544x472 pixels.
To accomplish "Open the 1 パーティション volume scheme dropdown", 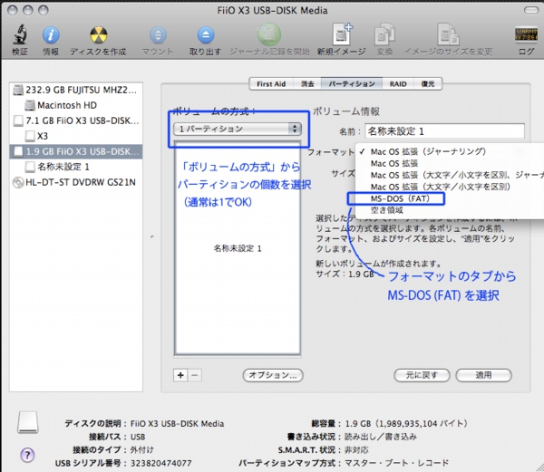I will (238, 129).
